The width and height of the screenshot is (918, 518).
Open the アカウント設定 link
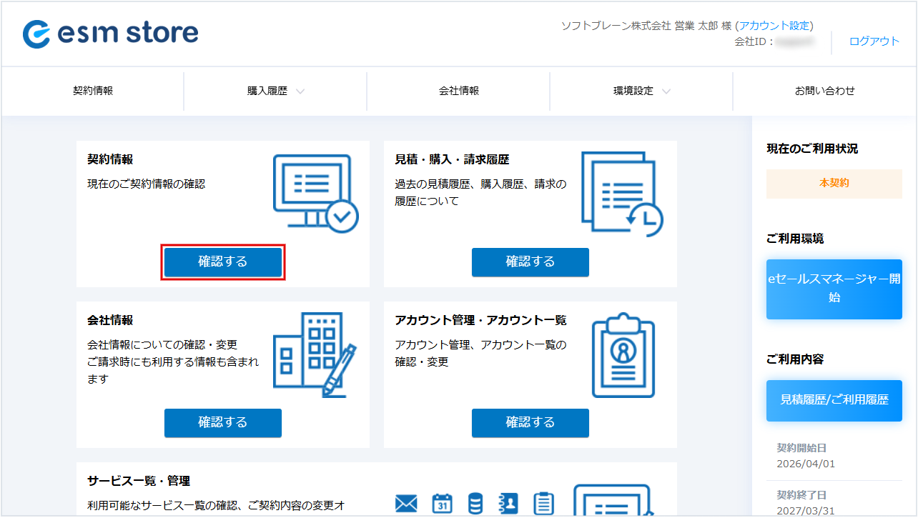tap(774, 26)
